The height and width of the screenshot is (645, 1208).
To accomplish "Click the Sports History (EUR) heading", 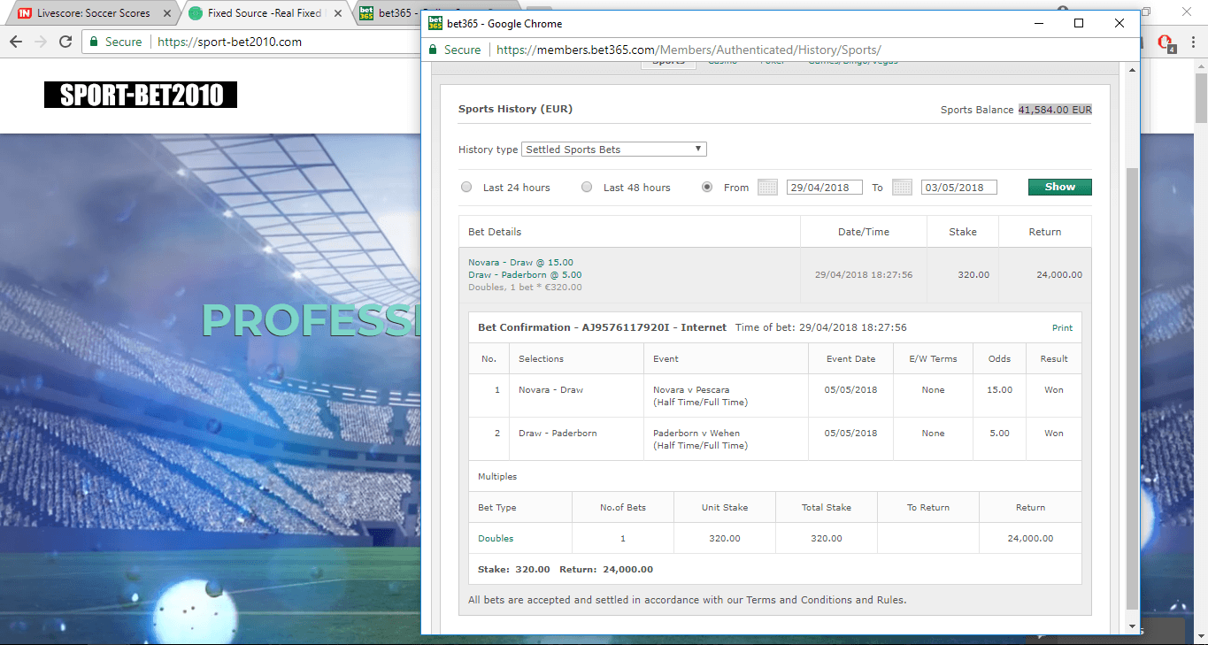I will pos(515,109).
